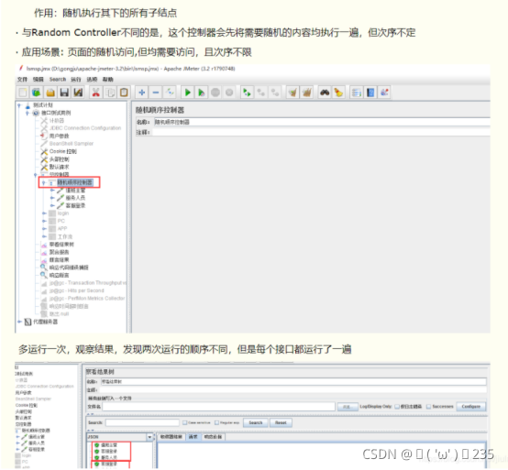Image resolution: width=508 pixels, height=470 pixels.
Task: Open the Function Helper dialog icon
Action: [x=357, y=93]
